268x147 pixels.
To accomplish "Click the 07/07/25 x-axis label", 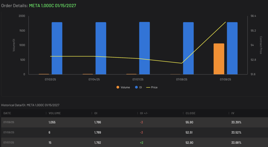I will [138, 80].
